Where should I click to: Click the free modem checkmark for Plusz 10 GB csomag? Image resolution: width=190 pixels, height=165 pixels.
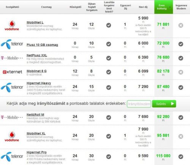tap(181, 44)
